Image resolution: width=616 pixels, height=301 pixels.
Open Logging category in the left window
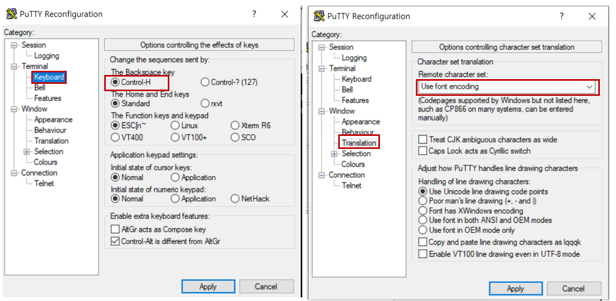(47, 56)
